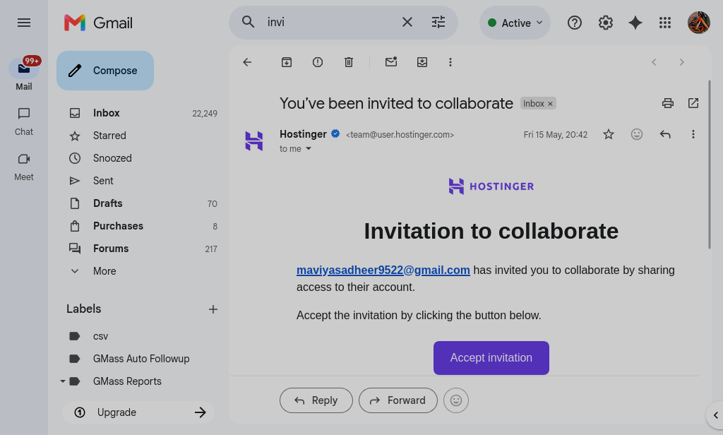Delete this email with the trash icon
Viewport: 723px width, 435px height.
(349, 62)
